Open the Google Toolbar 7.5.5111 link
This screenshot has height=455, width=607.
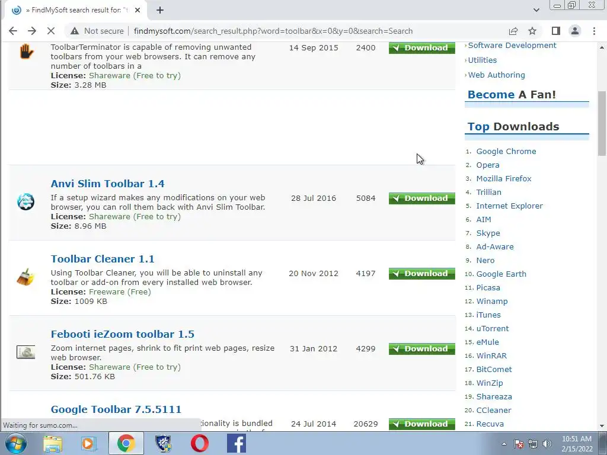[116, 409]
